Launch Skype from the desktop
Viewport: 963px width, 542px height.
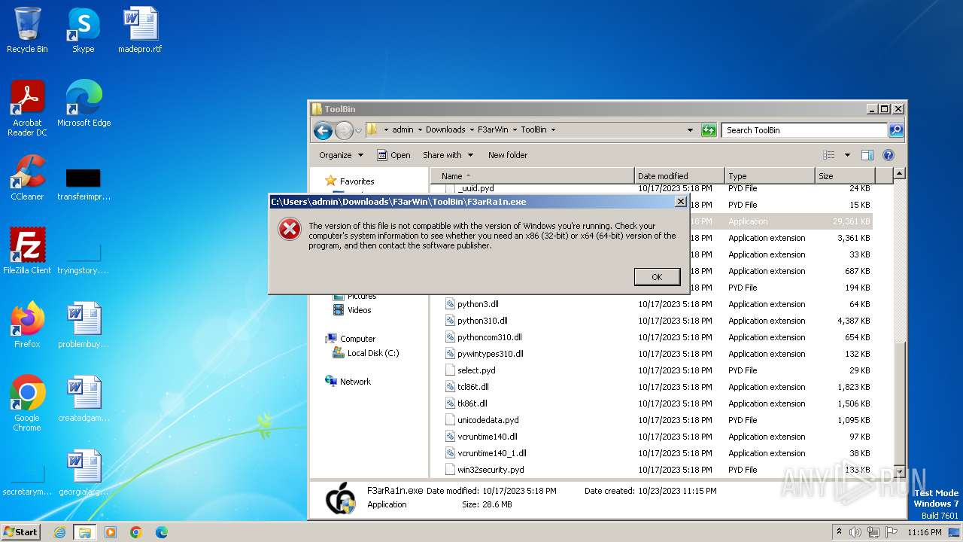click(83, 30)
